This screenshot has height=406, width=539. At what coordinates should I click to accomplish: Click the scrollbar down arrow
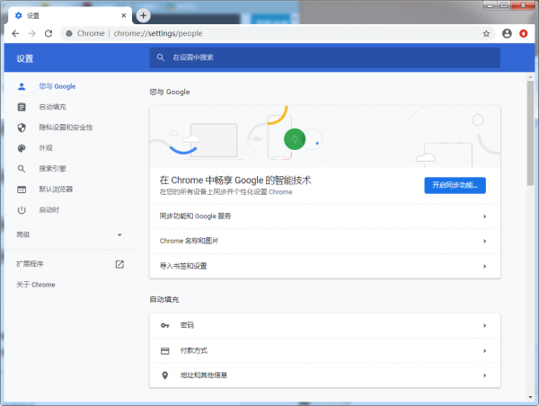pos(530,397)
